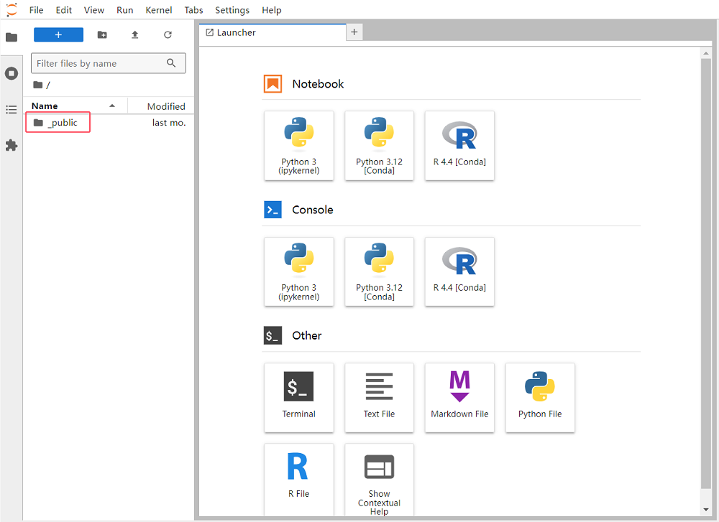Click the Other section terminal icon
Image resolution: width=719 pixels, height=522 pixels.
273,335
